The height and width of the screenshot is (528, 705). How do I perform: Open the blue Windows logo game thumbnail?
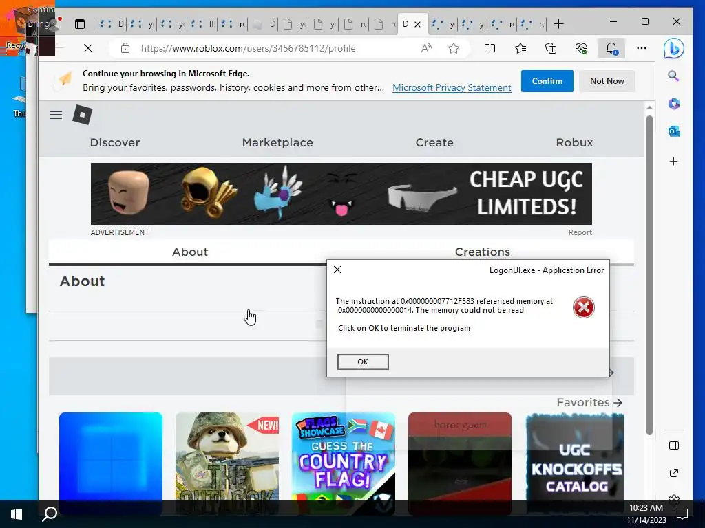(111, 463)
